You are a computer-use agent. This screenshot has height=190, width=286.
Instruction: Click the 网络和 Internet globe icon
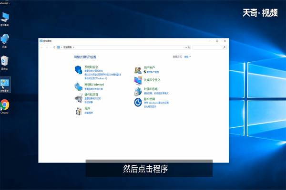(x=79, y=87)
